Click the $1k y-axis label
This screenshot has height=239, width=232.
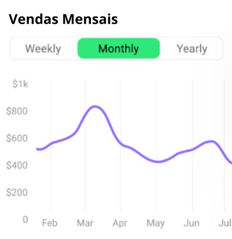pyautogui.click(x=20, y=84)
